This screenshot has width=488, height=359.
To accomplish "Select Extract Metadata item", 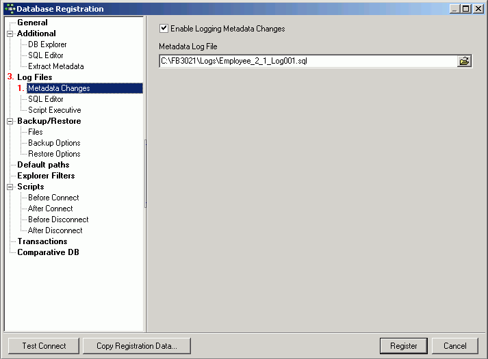I will click(x=56, y=66).
